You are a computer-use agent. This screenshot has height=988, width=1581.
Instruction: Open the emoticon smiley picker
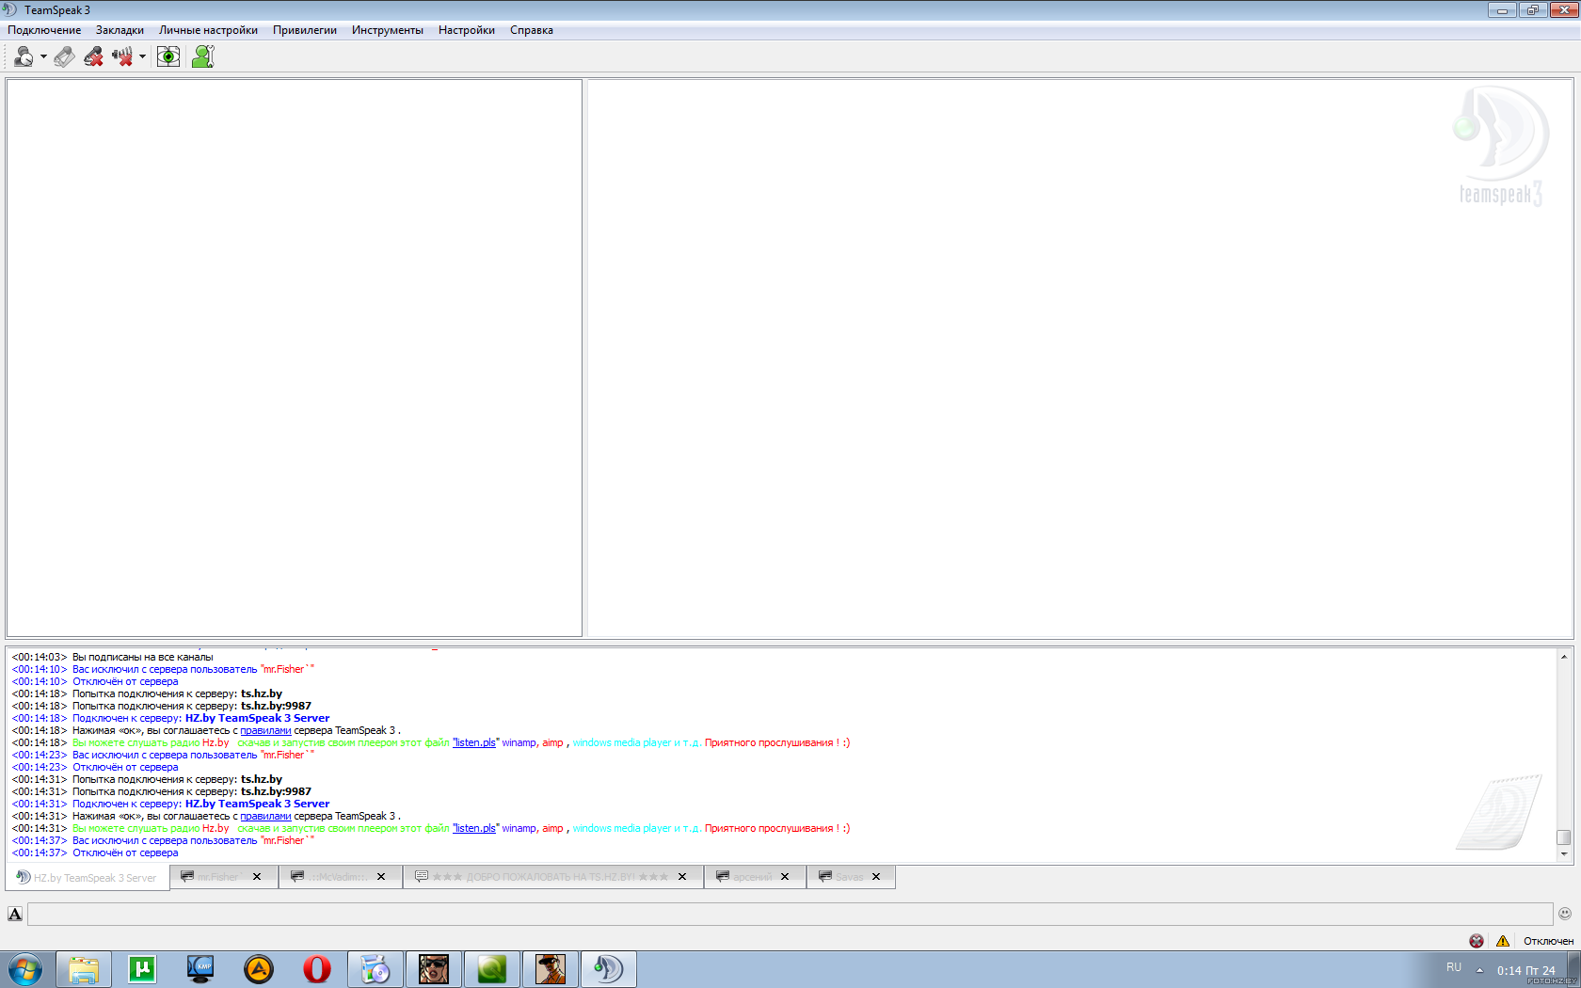1565,913
